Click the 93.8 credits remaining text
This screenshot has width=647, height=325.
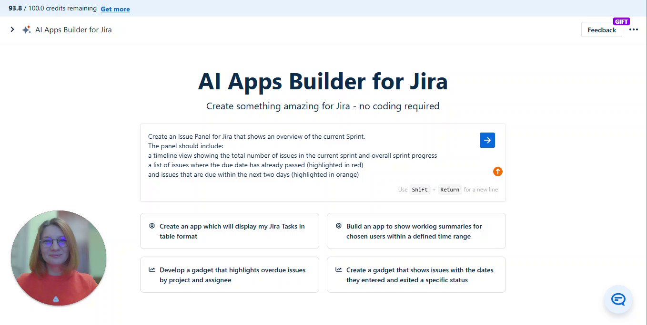[52, 9]
